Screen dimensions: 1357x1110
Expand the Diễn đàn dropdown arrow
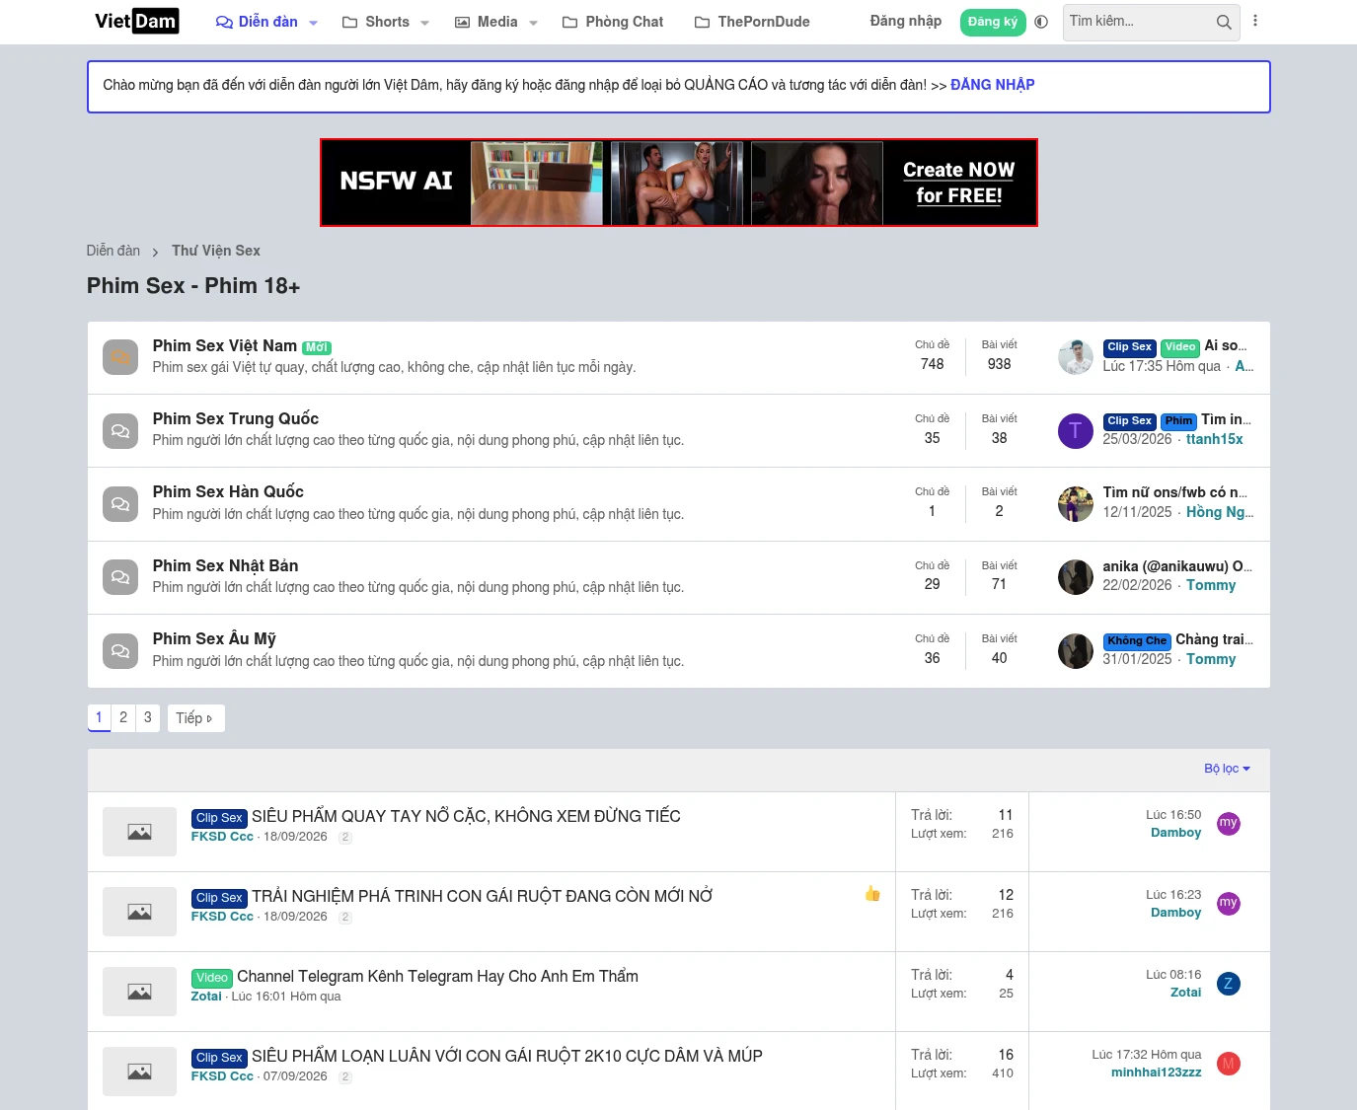[x=314, y=23]
